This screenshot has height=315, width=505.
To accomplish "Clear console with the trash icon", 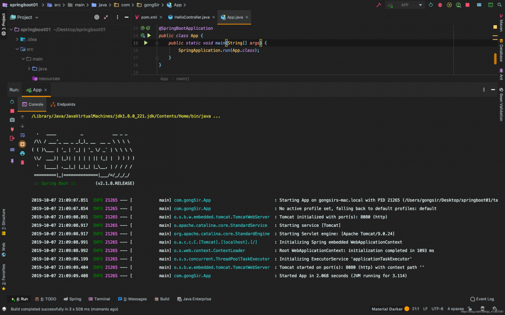I will [x=22, y=162].
